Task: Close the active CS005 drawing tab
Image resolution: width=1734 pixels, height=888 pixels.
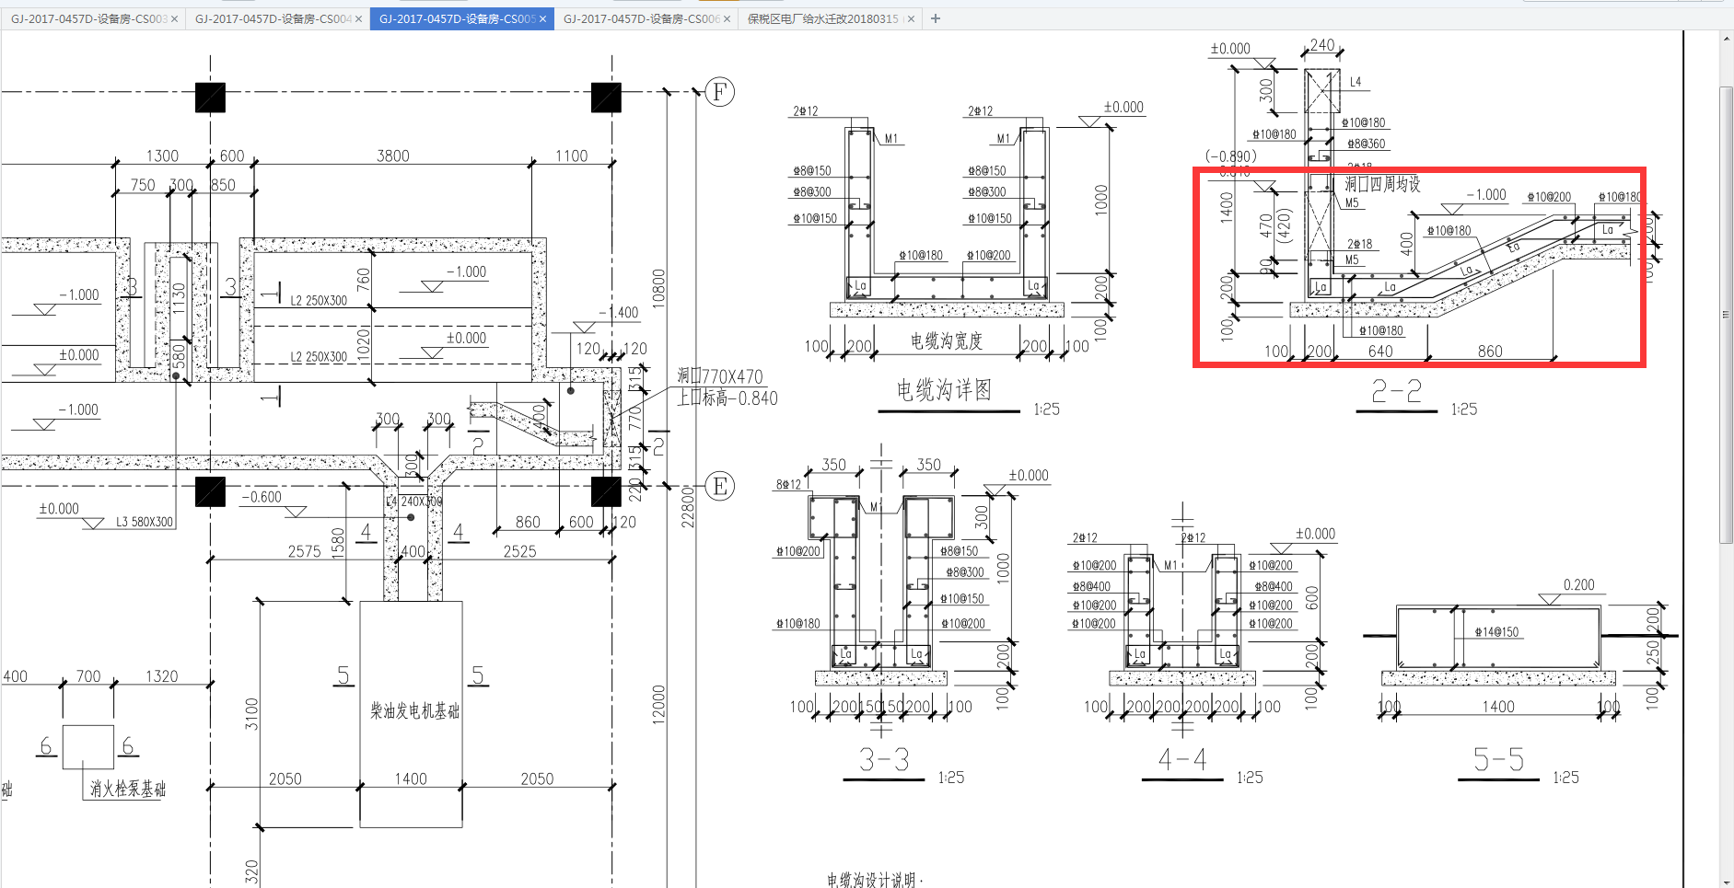Action: pyautogui.click(x=542, y=18)
